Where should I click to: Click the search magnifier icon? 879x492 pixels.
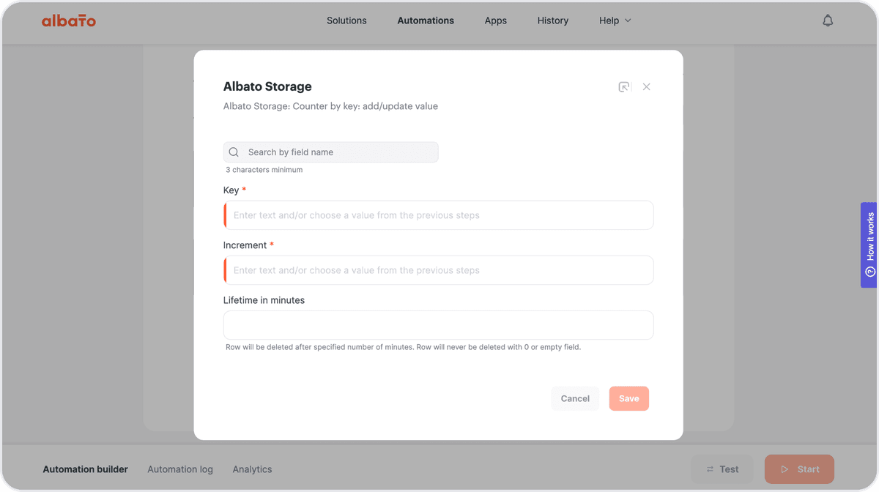point(234,152)
